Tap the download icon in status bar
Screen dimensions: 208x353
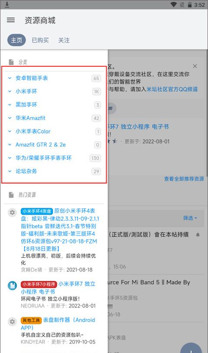pyautogui.click(x=7, y=4)
